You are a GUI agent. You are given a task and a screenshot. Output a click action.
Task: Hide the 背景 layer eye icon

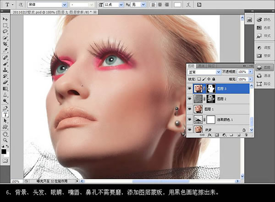click(190, 129)
